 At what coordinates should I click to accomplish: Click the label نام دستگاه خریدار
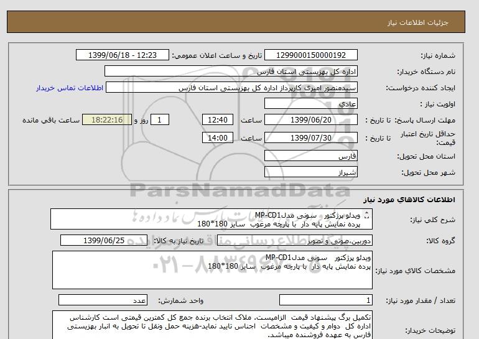[x=426, y=72]
